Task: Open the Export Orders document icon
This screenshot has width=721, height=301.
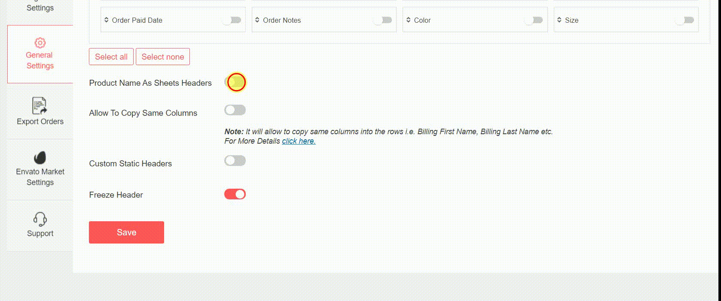Action: point(40,105)
